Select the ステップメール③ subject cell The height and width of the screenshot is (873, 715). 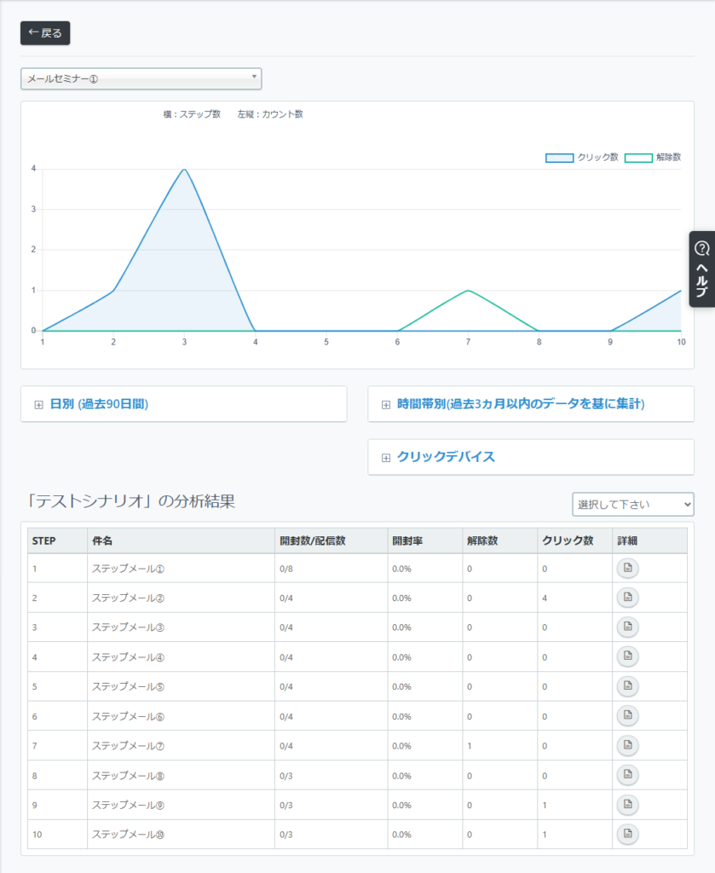point(181,627)
